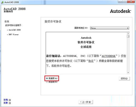Click the 接受许可协议 heading
Viewport: 136px width, 107px height.
tap(53, 22)
